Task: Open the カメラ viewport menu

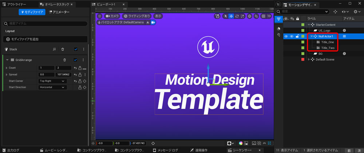Action: click(112, 16)
